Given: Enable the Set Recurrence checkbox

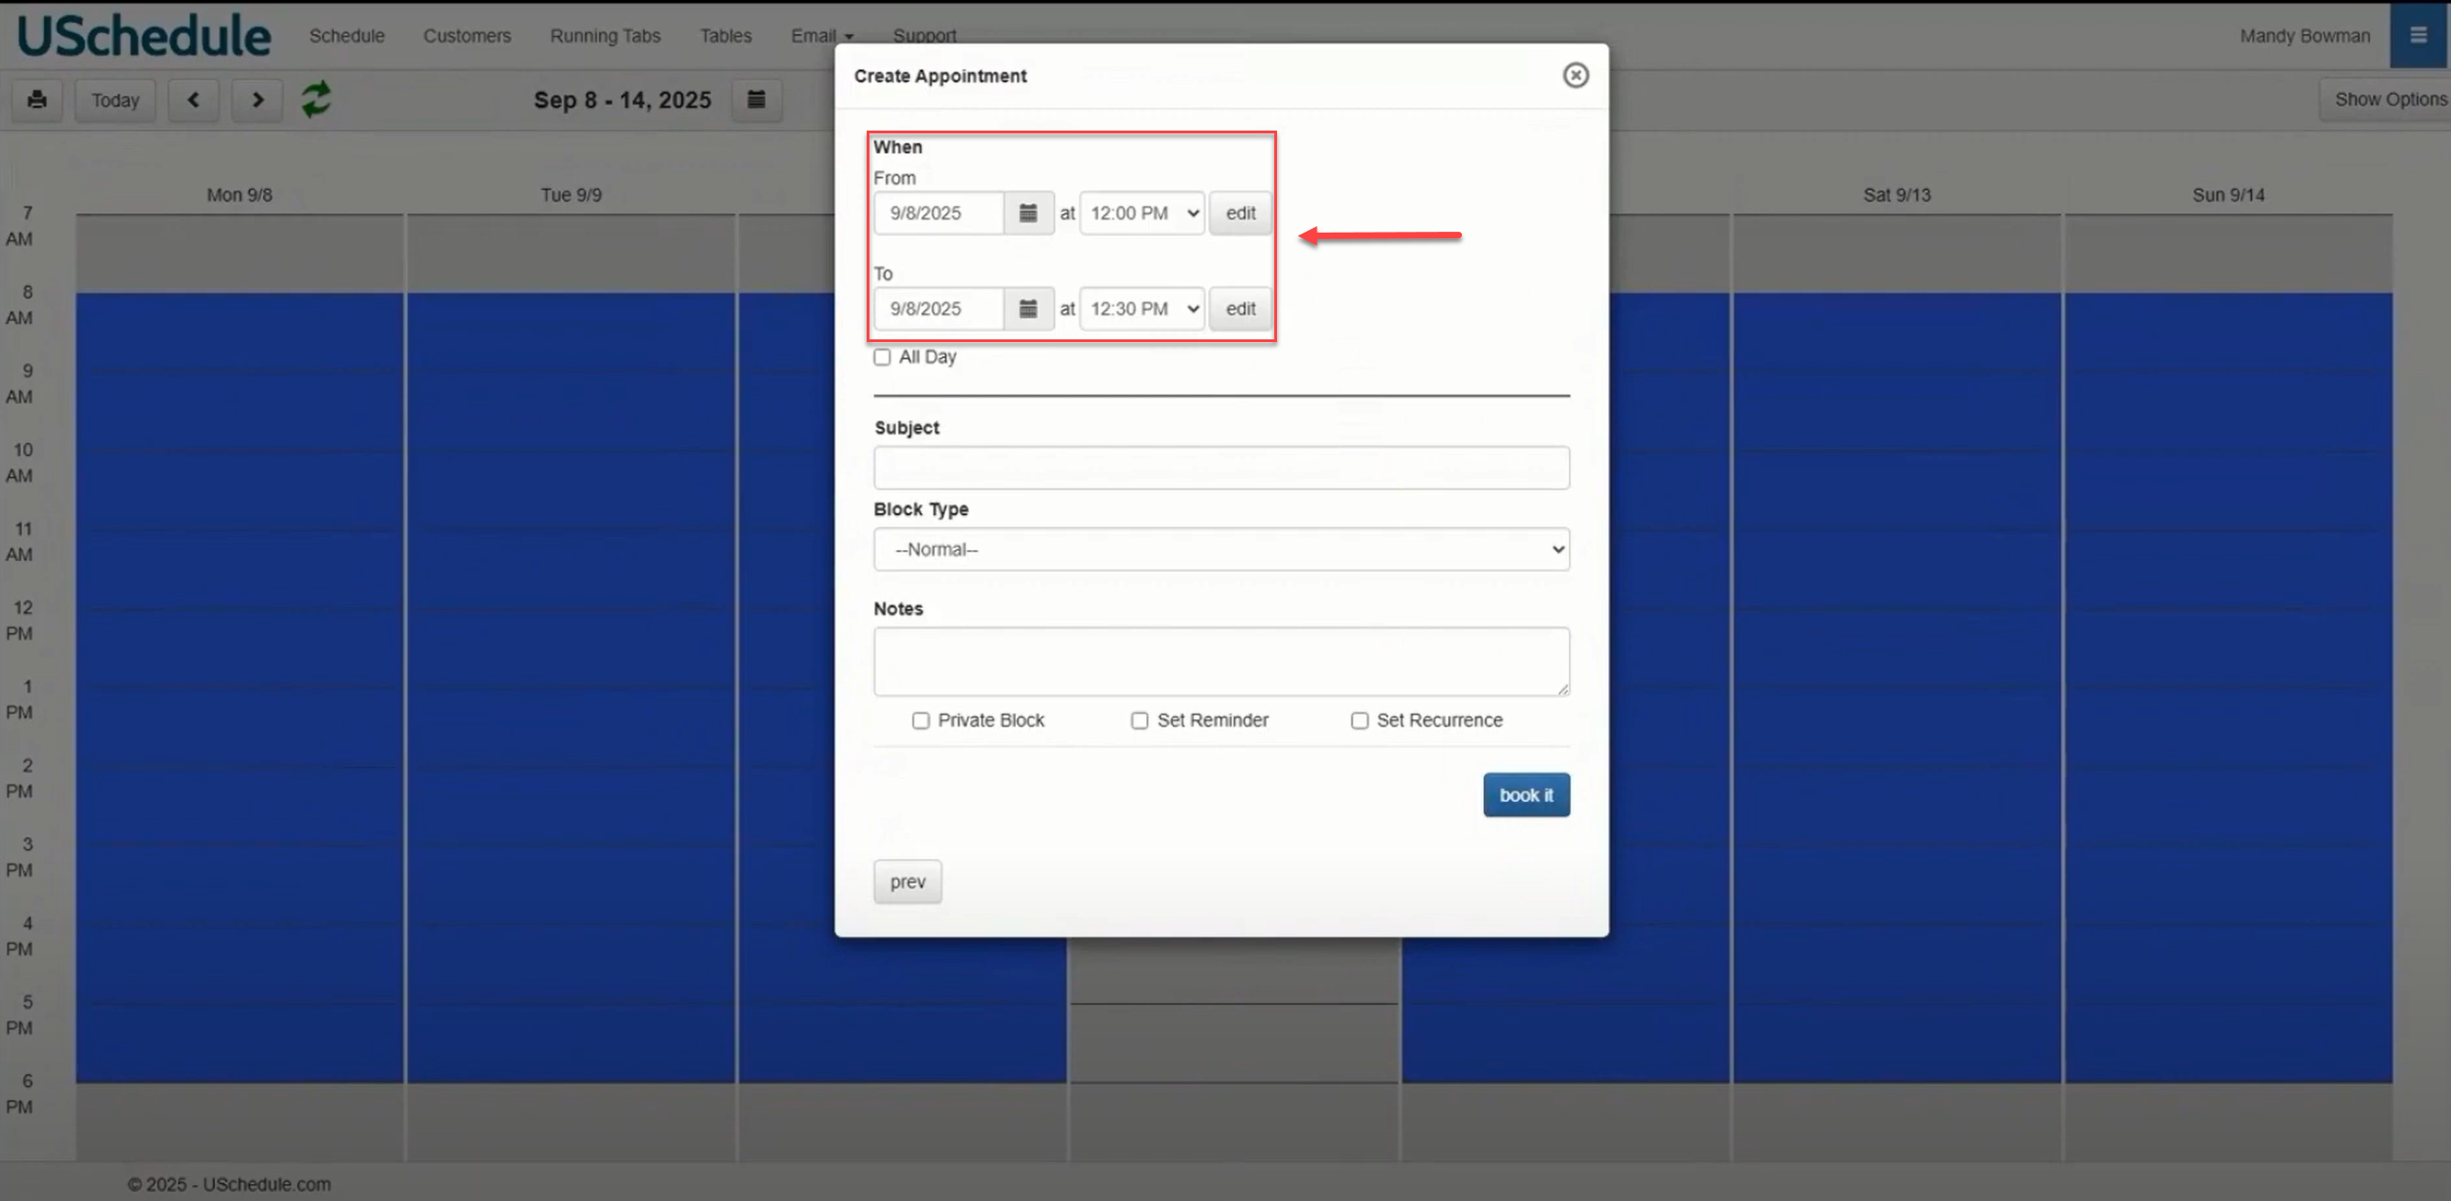Looking at the screenshot, I should pos(1360,721).
